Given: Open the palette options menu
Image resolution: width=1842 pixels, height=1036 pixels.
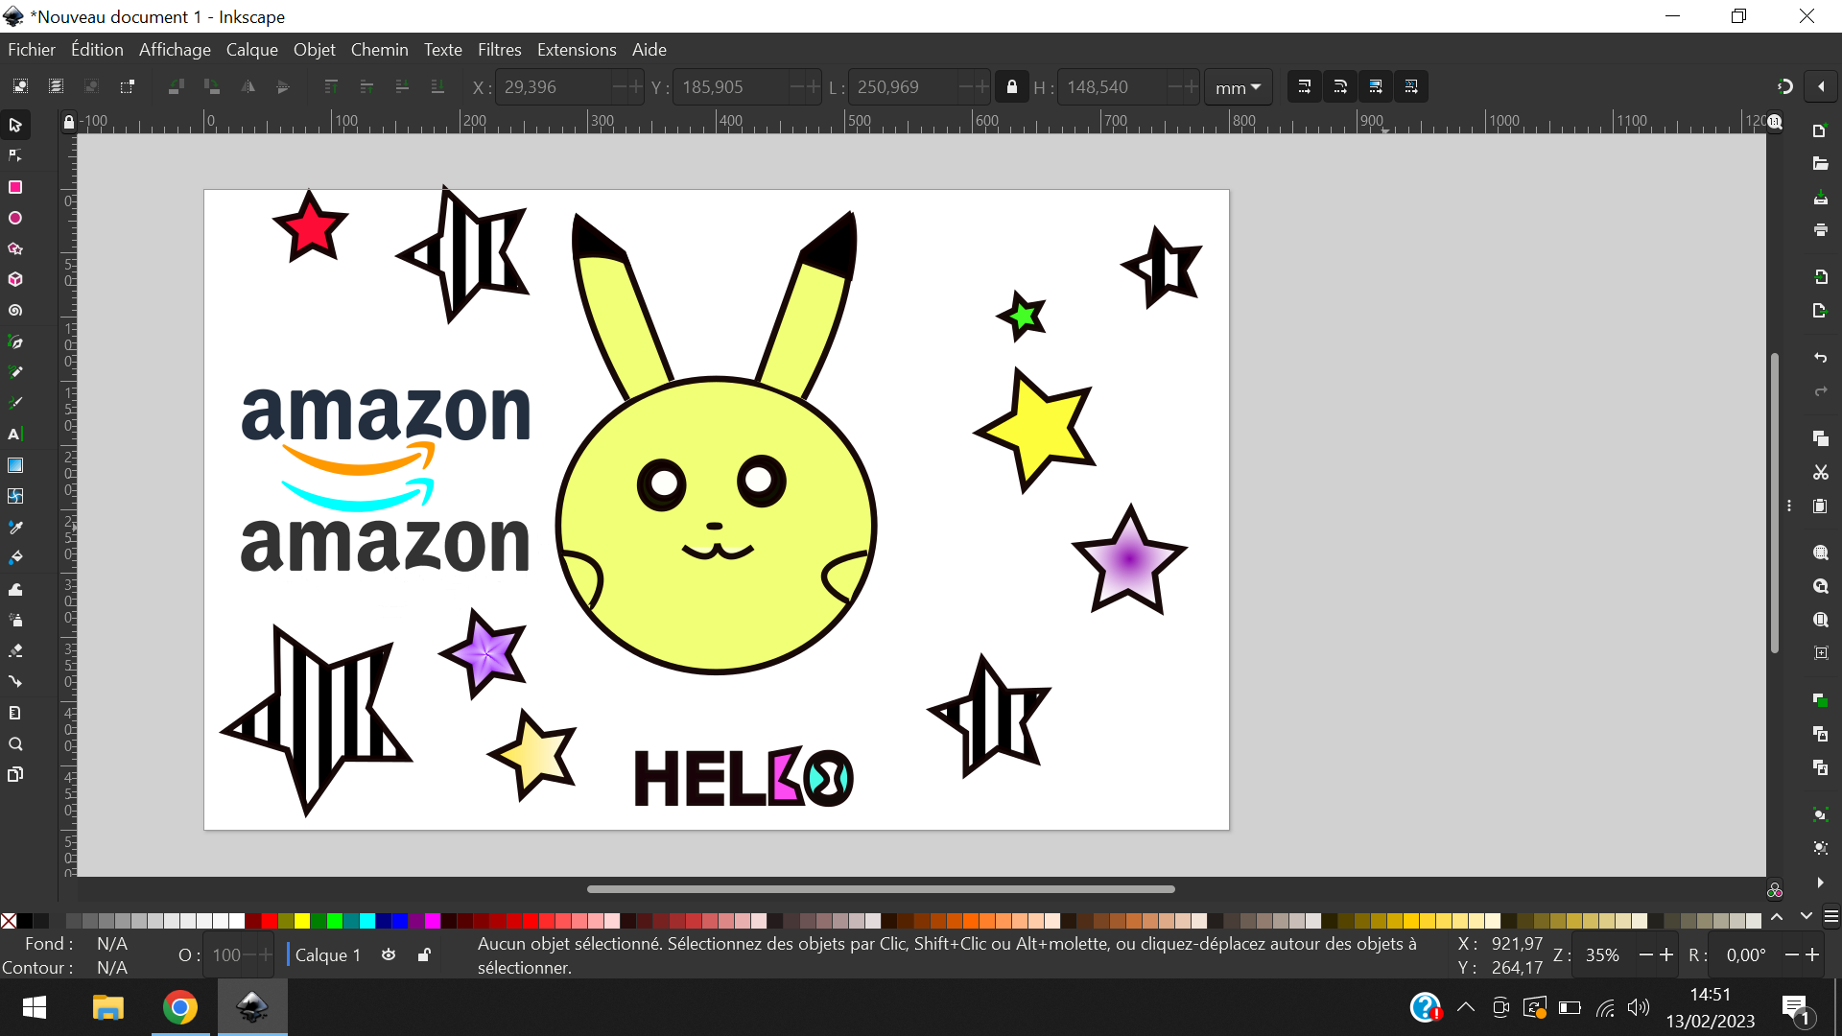Looking at the screenshot, I should click(x=1831, y=918).
